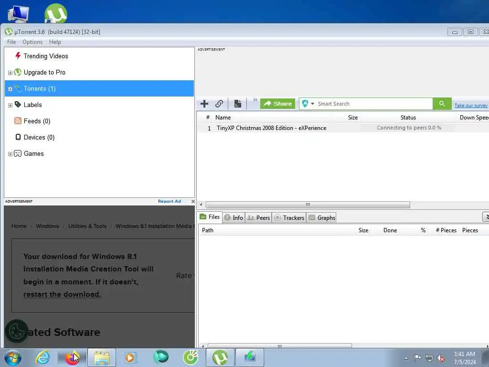Switch to the Files tab
The height and width of the screenshot is (367, 489).
click(210, 217)
